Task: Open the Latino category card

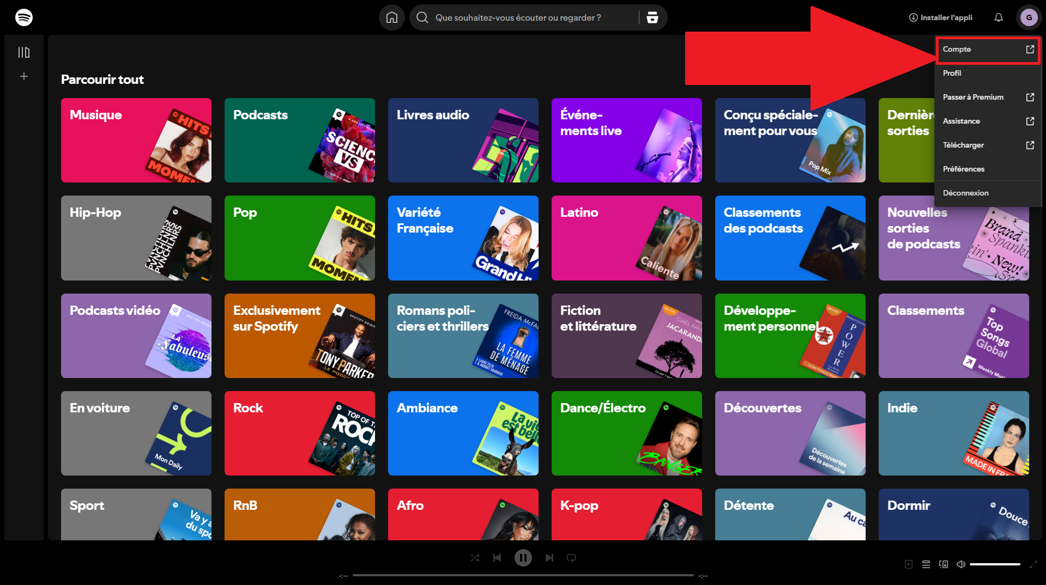Action: (627, 238)
